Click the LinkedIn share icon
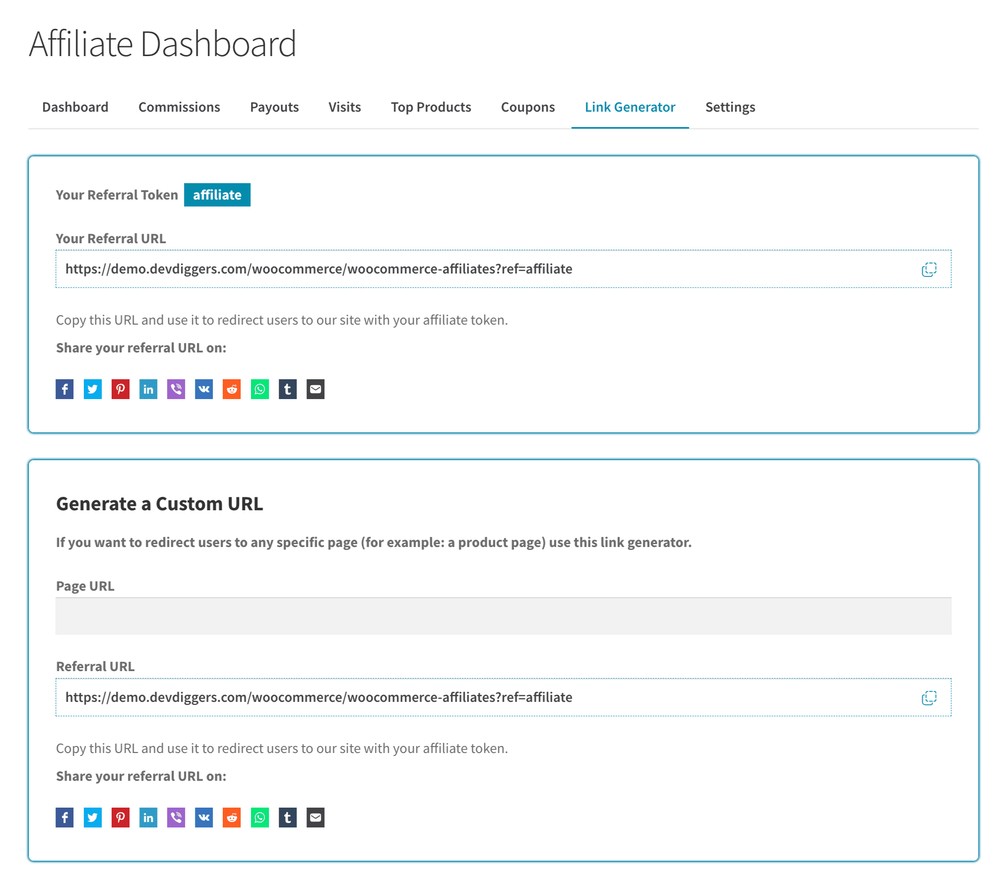The width and height of the screenshot is (1004, 891). coord(149,389)
